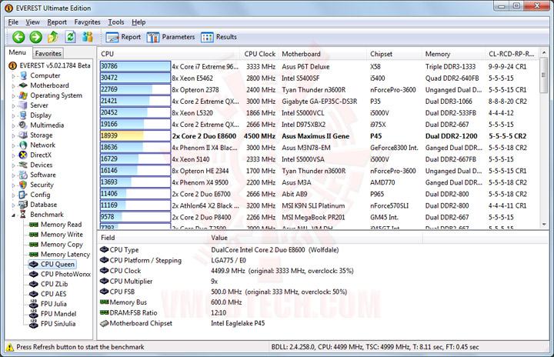This screenshot has width=554, height=357.
Task: Click the green up-level arrow icon
Action: coord(53,37)
